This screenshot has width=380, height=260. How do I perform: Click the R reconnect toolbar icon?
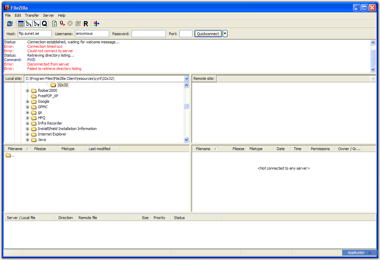coord(86,24)
